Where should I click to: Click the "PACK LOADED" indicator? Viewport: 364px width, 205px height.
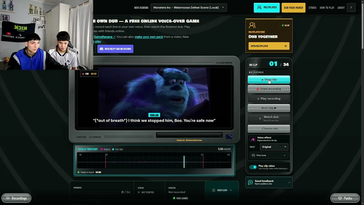pos(180,198)
